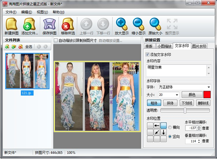Image resolution: width=217 pixels, height=159 pixels.
Task: Open the 字体 font dropdown
Action: coord(209,87)
